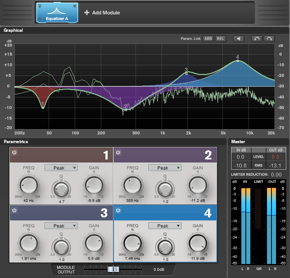Click the 5.8 dB gain value
The image size is (290, 278).
94,258
